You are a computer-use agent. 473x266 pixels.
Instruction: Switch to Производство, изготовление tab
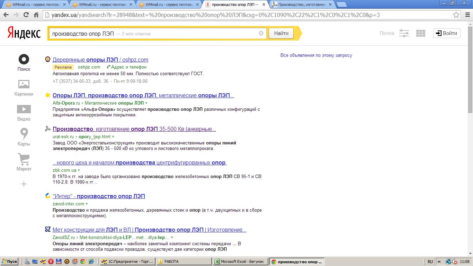(302, 5)
